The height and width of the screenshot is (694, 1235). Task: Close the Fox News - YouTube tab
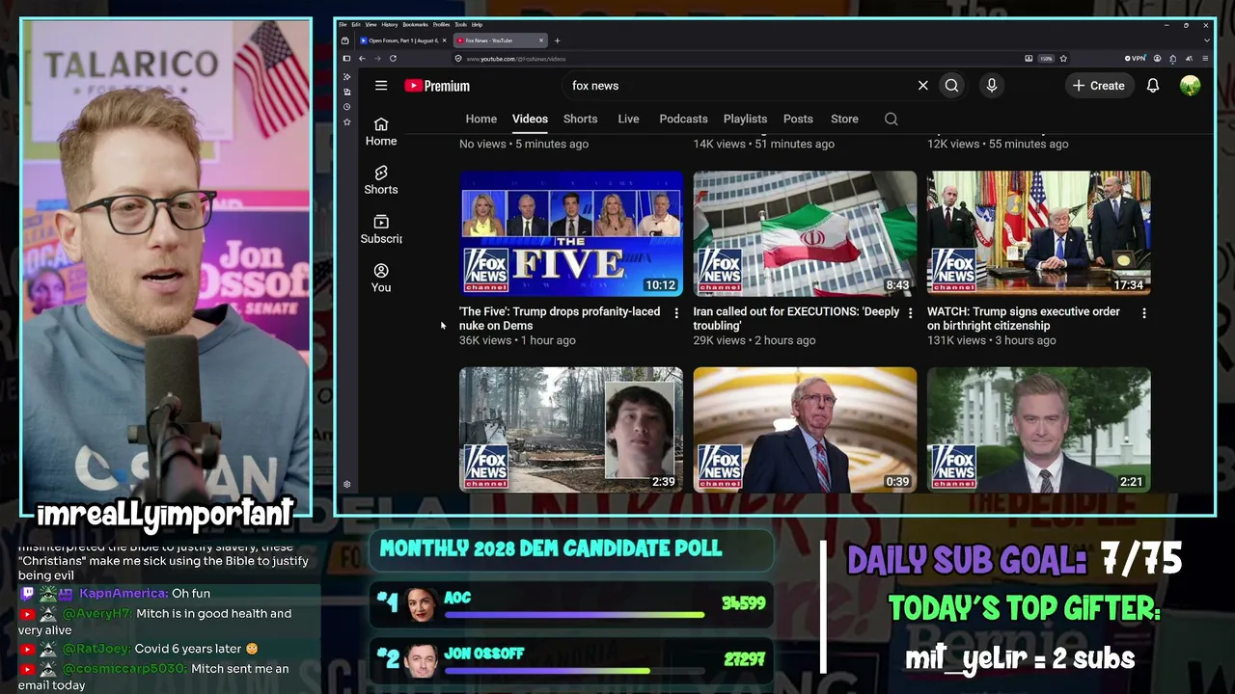(541, 40)
